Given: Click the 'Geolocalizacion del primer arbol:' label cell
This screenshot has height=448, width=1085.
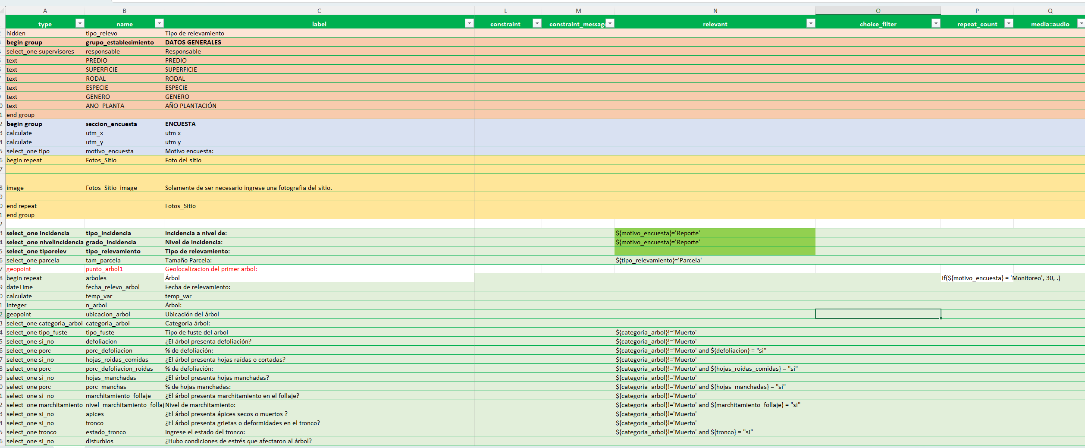Looking at the screenshot, I should (x=319, y=269).
